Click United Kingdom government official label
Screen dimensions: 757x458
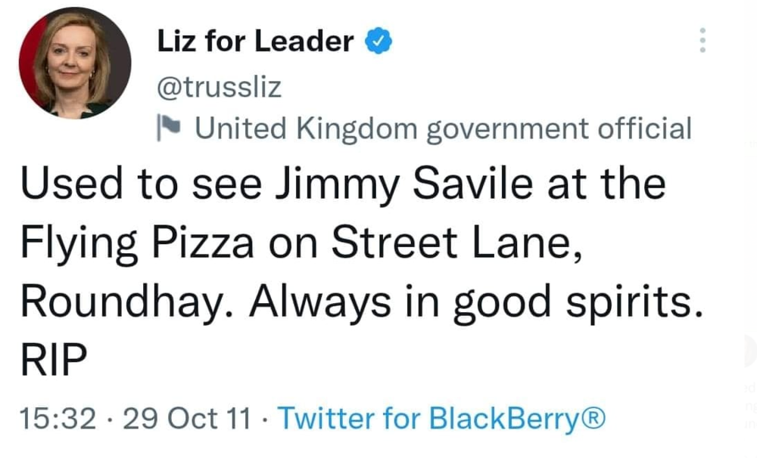444,128
